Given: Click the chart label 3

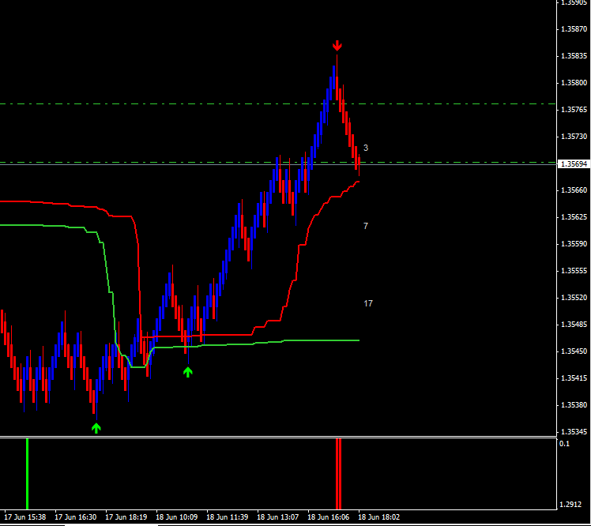Looking at the screenshot, I should click(366, 148).
